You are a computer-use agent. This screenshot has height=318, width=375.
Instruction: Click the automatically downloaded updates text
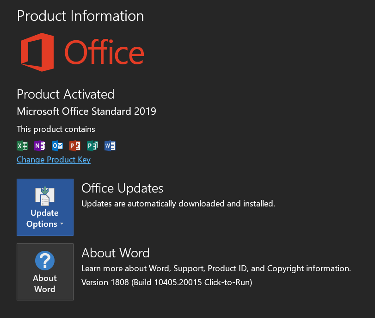(178, 204)
